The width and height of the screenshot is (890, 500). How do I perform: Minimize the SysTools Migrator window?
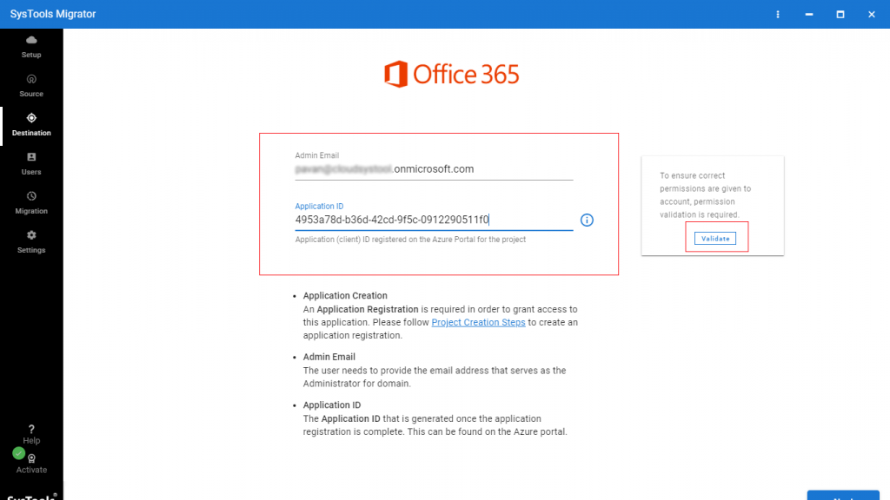[809, 14]
